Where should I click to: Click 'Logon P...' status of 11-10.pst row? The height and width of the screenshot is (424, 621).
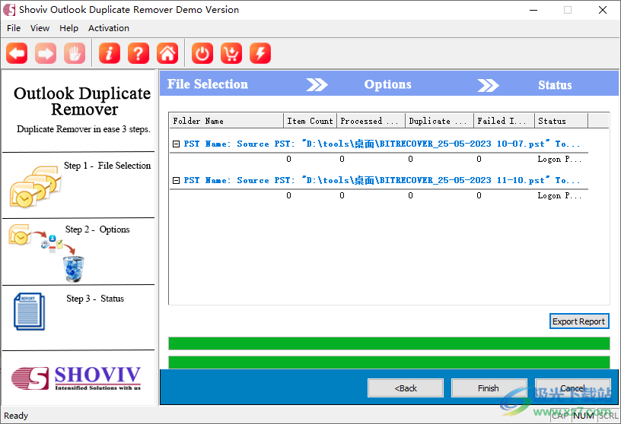coord(559,195)
